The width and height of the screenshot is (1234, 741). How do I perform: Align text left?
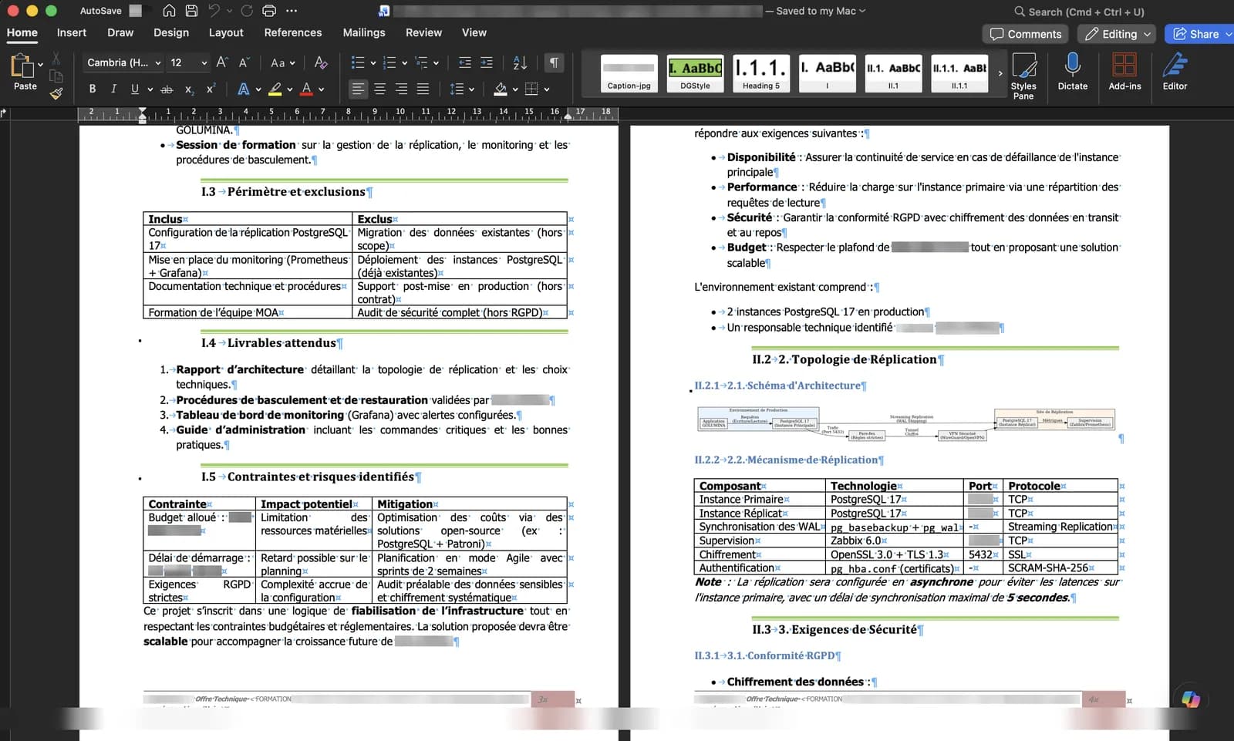pyautogui.click(x=358, y=89)
